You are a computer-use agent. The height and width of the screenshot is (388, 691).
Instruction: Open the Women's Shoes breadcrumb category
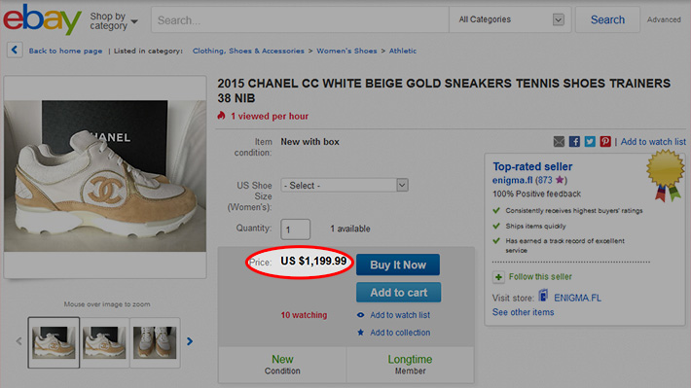(x=346, y=51)
